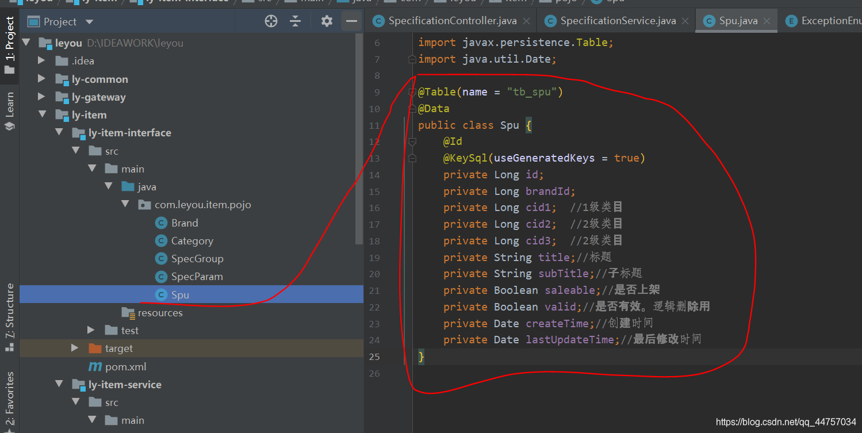
Task: Click the Project tree vertical scrollbar
Action: point(359,138)
